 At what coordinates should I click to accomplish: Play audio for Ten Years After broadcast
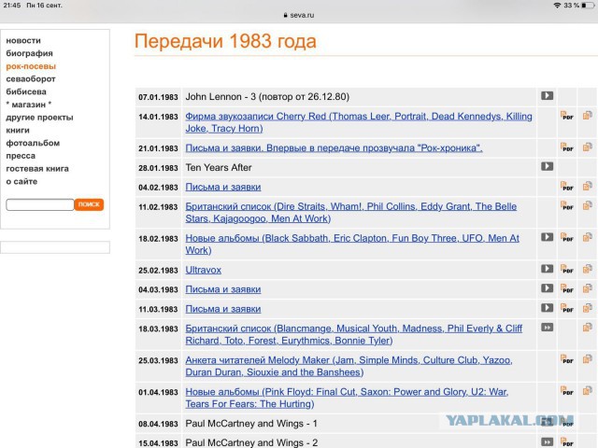point(547,166)
